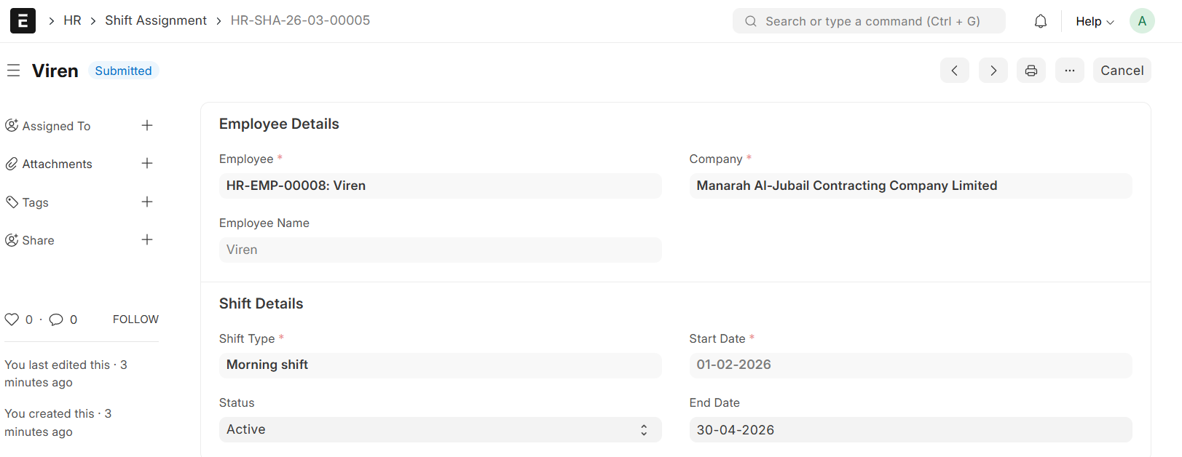This screenshot has width=1182, height=457.
Task: Click the ERPNext home logo icon
Action: tap(23, 20)
